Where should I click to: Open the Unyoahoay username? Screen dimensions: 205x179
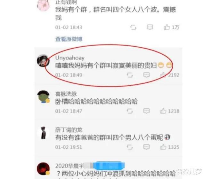70,58
